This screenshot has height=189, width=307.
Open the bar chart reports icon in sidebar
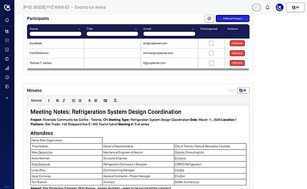[x=7, y=68]
